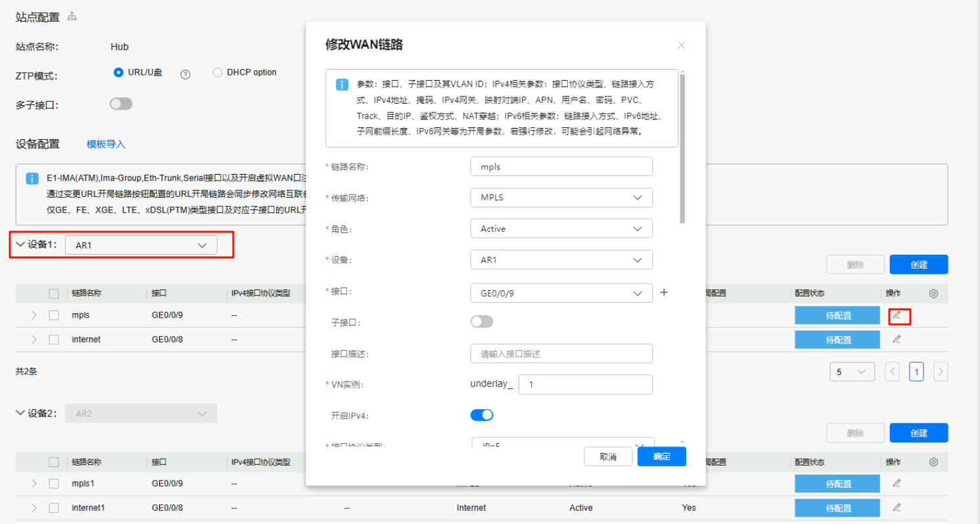Click the edit pencil icon for mpls row
Image resolution: width=980 pixels, height=524 pixels.
pos(897,316)
